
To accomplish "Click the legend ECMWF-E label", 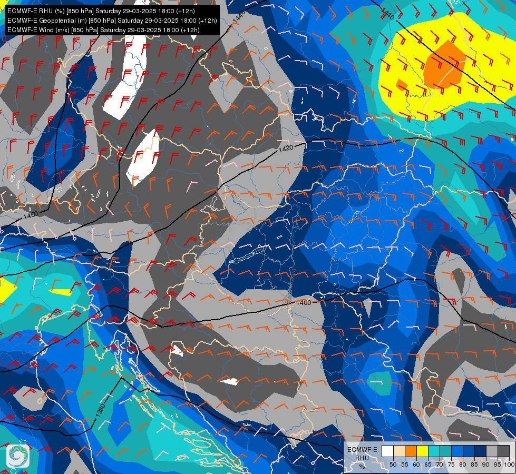I will point(362,450).
